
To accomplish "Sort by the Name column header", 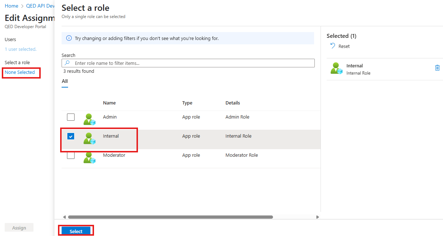I will 109,103.
